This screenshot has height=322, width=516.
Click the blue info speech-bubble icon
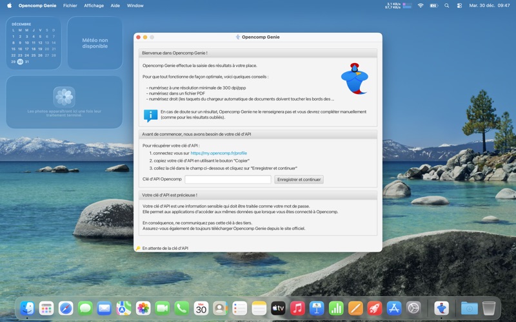click(150, 115)
